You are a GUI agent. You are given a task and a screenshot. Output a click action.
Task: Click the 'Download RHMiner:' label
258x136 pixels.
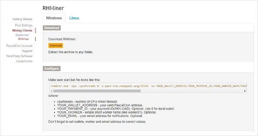62,39
